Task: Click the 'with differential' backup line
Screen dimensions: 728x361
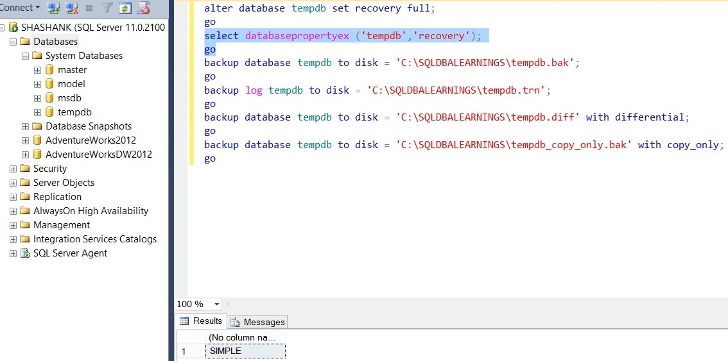Action: 447,117
